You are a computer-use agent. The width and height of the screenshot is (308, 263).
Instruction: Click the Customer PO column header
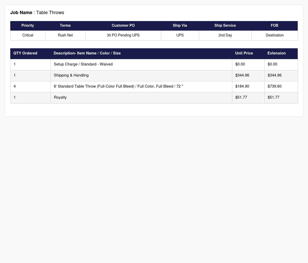(123, 26)
